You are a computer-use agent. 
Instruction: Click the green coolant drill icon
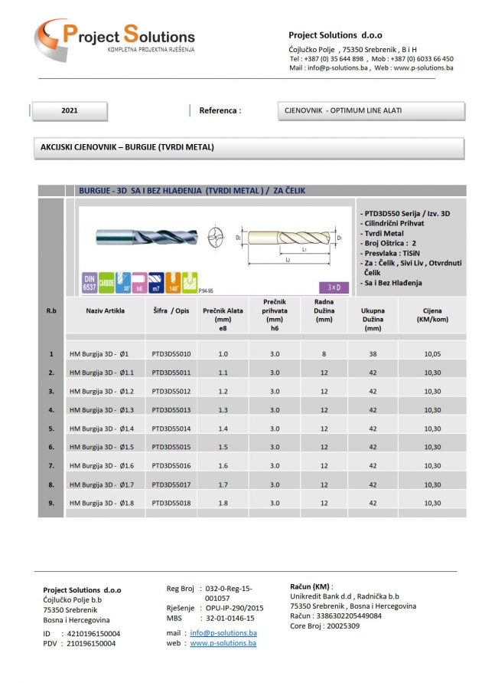191,282
